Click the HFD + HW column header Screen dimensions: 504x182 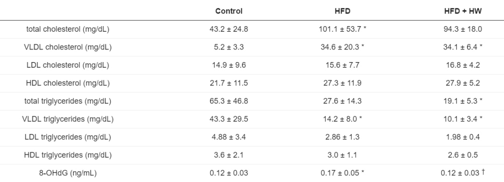pos(463,11)
